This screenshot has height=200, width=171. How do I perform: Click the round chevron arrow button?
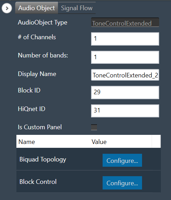(x=7, y=8)
